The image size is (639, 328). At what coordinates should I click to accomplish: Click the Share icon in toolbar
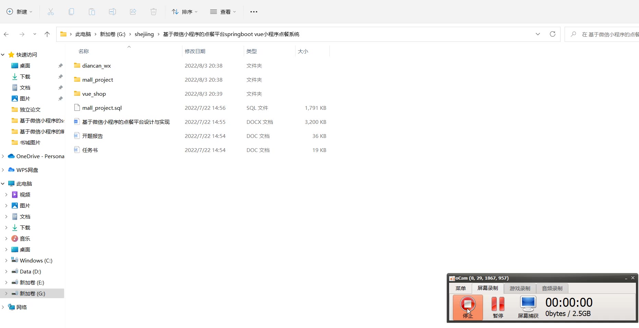click(133, 12)
